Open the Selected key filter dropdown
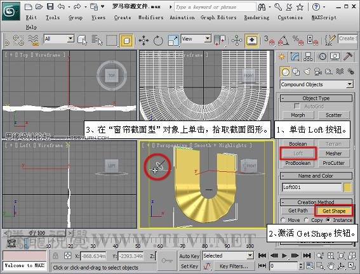 228,256
